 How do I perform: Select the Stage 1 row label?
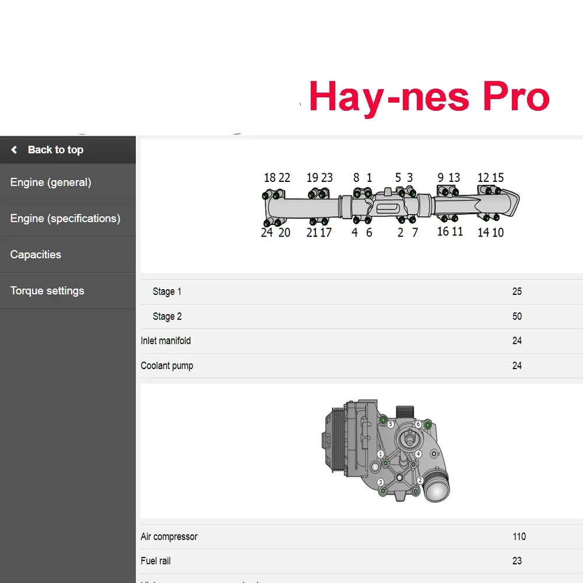[167, 291]
